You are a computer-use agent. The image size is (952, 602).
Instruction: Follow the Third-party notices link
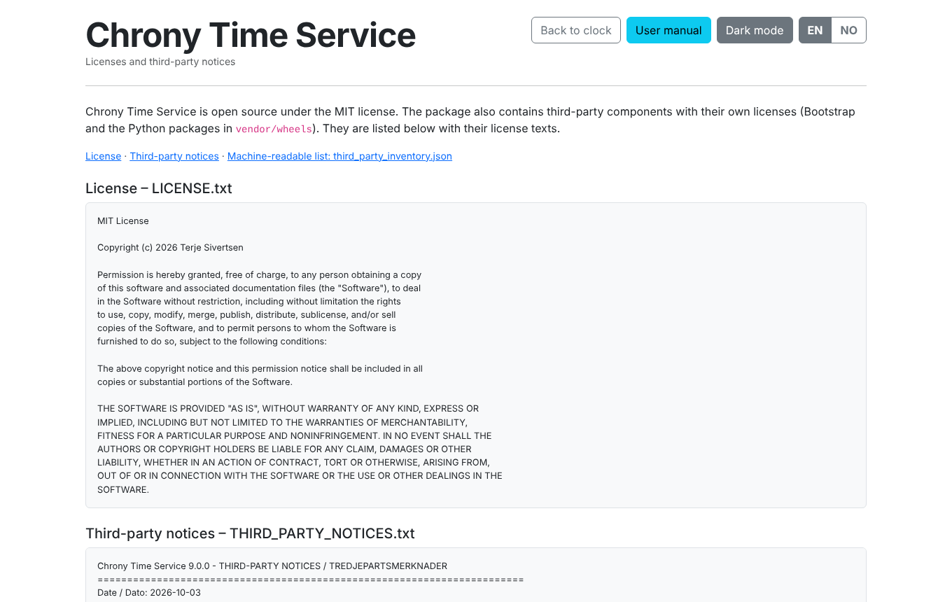click(x=174, y=156)
